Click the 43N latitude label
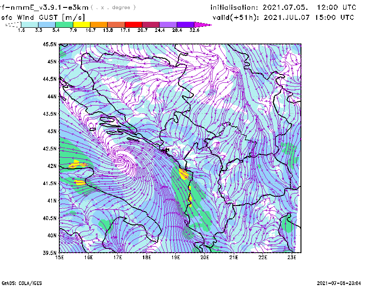 pos(52,131)
